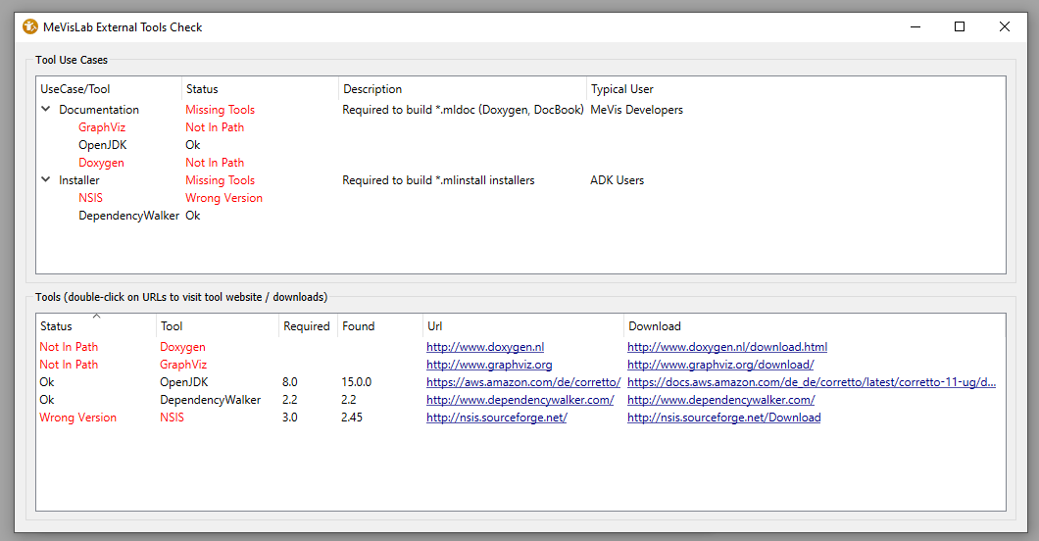Collapse the Installer tree node
Viewport: 1039px width, 541px height.
point(46,180)
